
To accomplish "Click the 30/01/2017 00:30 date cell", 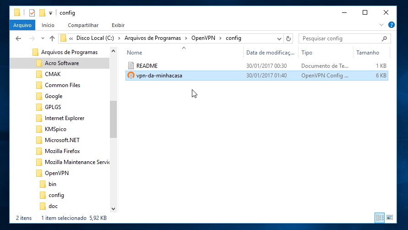I will 267,66.
